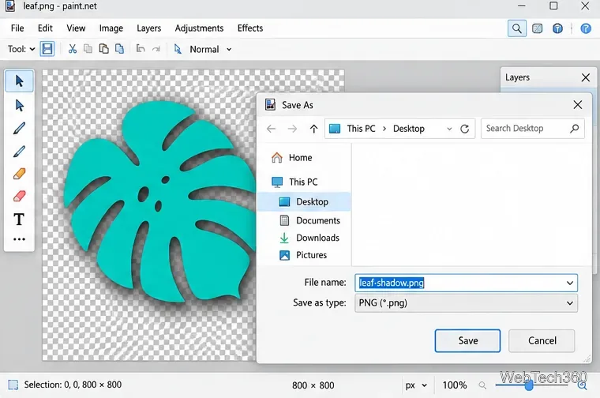Go back in Save As dialog

click(272, 129)
